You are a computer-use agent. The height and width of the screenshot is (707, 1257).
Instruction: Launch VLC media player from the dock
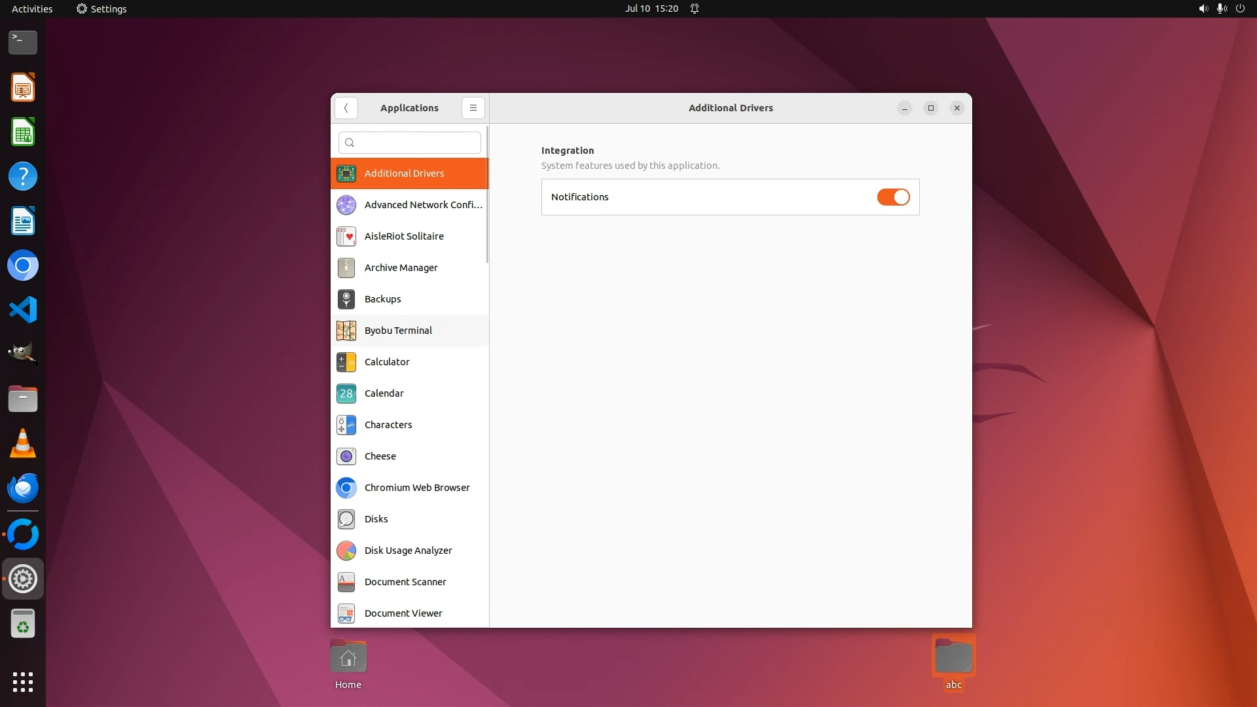[23, 444]
